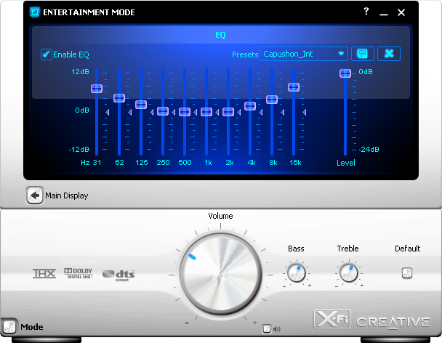Click the Default reset button
The width and height of the screenshot is (442, 343).
click(x=407, y=273)
